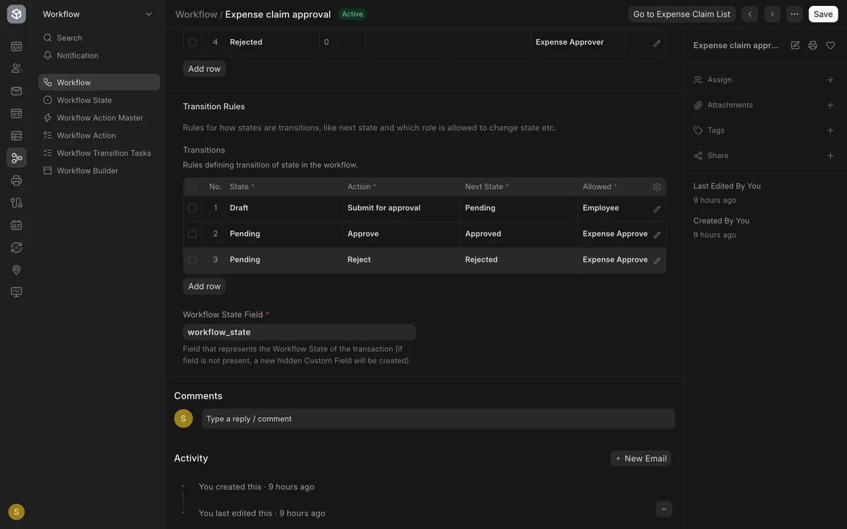Open Workflow Action Master in sidebar
The height and width of the screenshot is (529, 847).
point(99,118)
